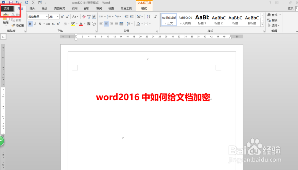Click the tab stop selector at ruler corner
298x170 pixels.
click(x=3, y=37)
